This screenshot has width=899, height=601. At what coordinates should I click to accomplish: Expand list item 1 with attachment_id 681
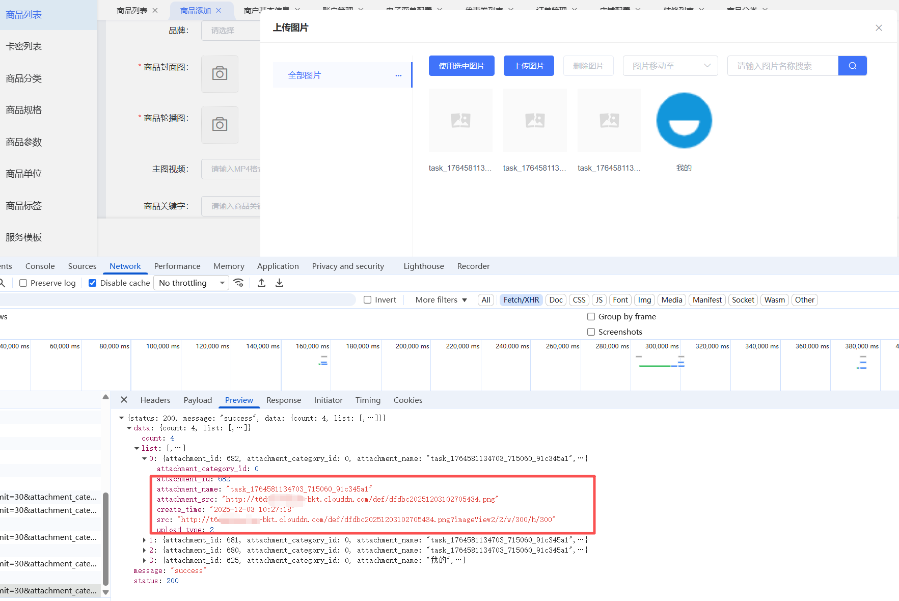click(x=145, y=540)
